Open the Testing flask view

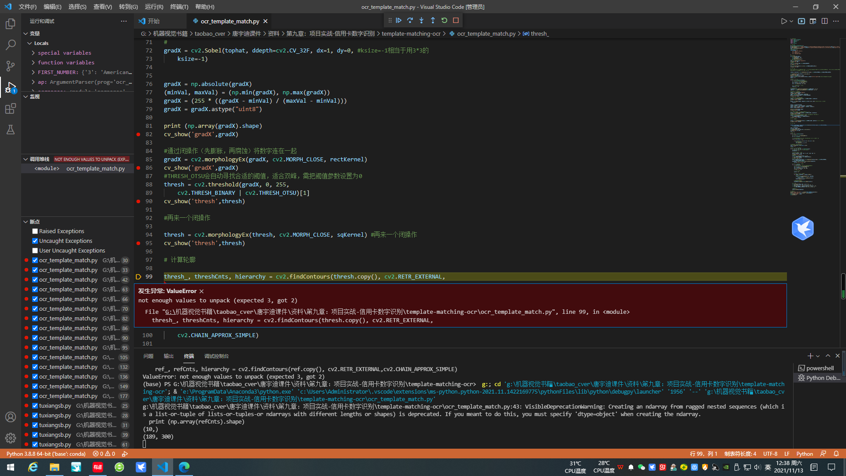pyautogui.click(x=11, y=130)
